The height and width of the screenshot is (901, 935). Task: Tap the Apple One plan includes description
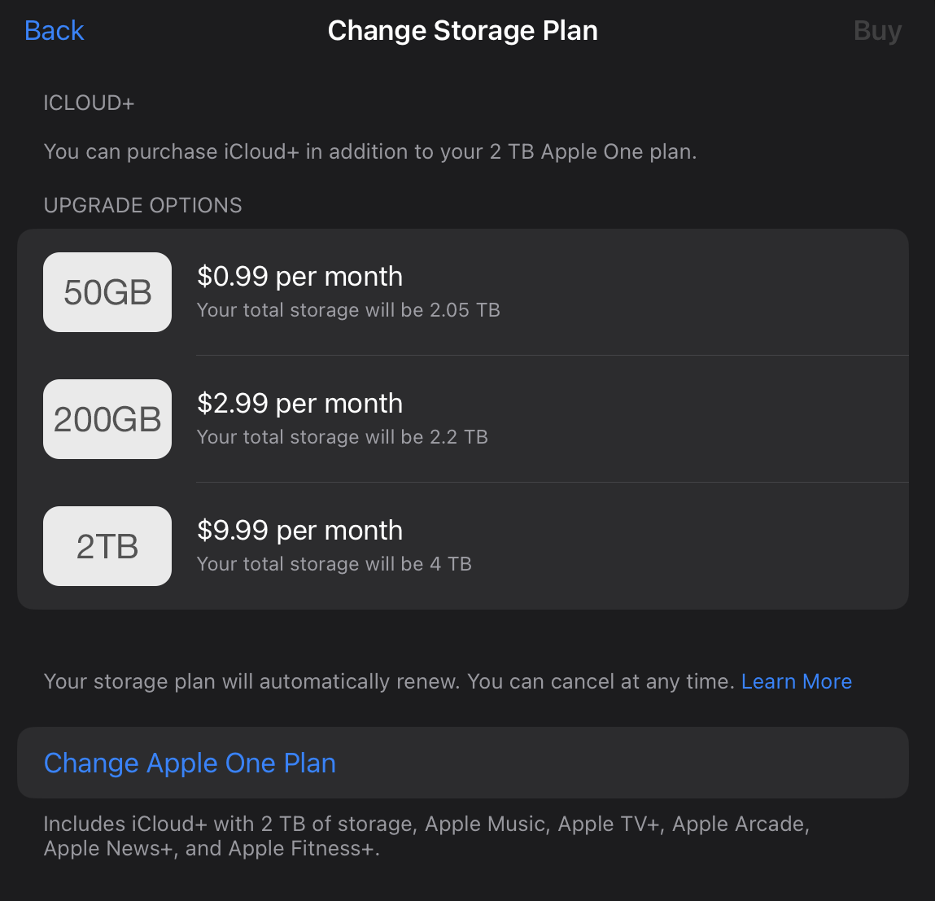(x=426, y=836)
